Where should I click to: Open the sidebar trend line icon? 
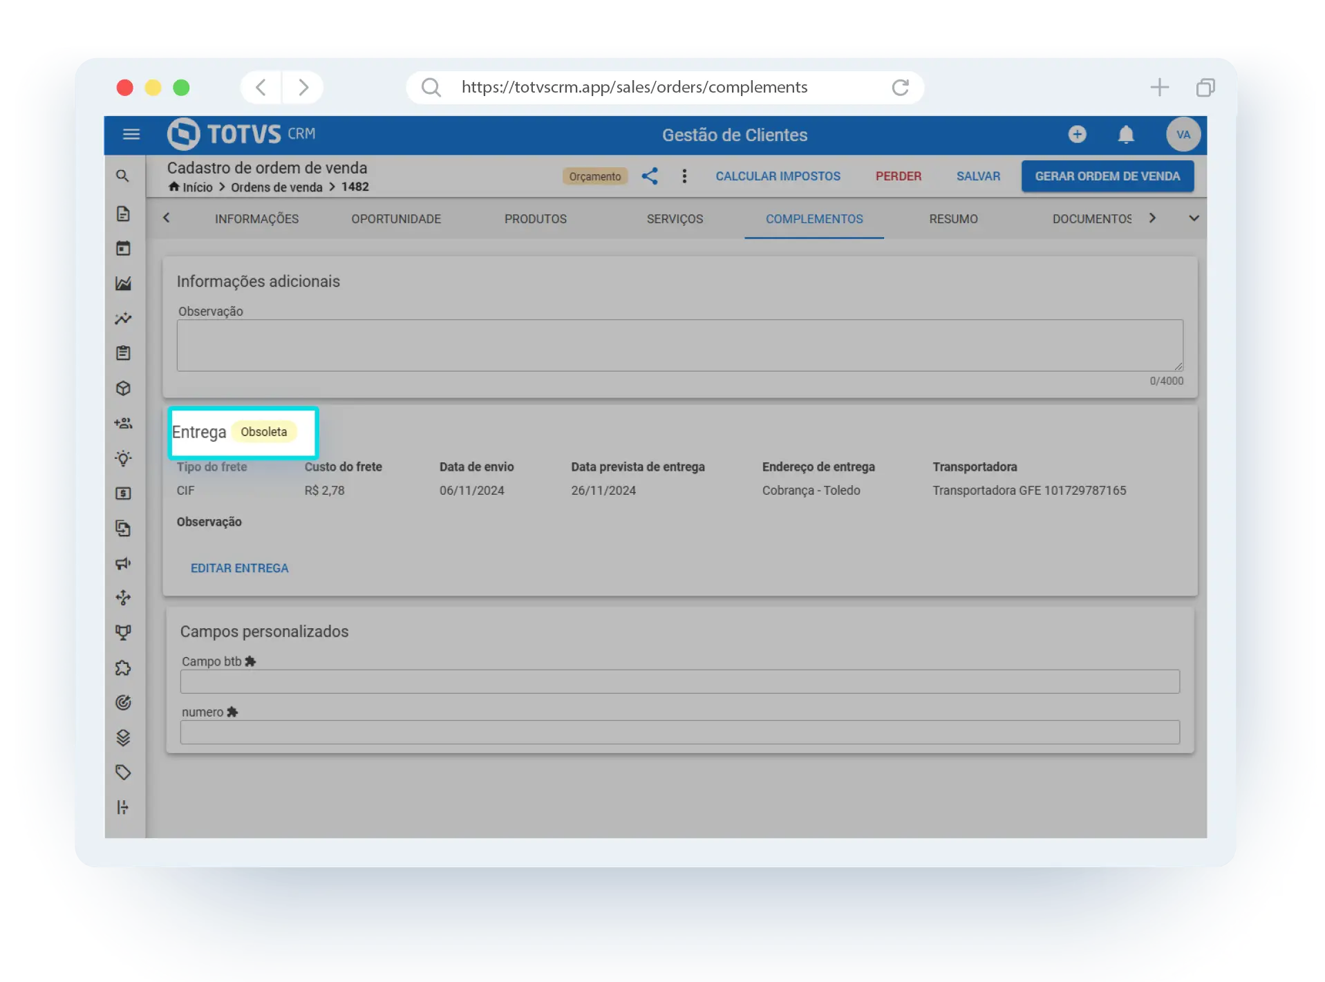pyautogui.click(x=123, y=319)
